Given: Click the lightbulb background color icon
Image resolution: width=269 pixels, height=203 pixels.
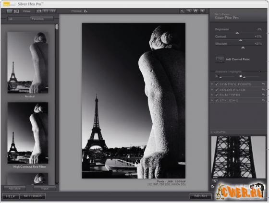Looking at the screenshot, I should [x=202, y=11].
